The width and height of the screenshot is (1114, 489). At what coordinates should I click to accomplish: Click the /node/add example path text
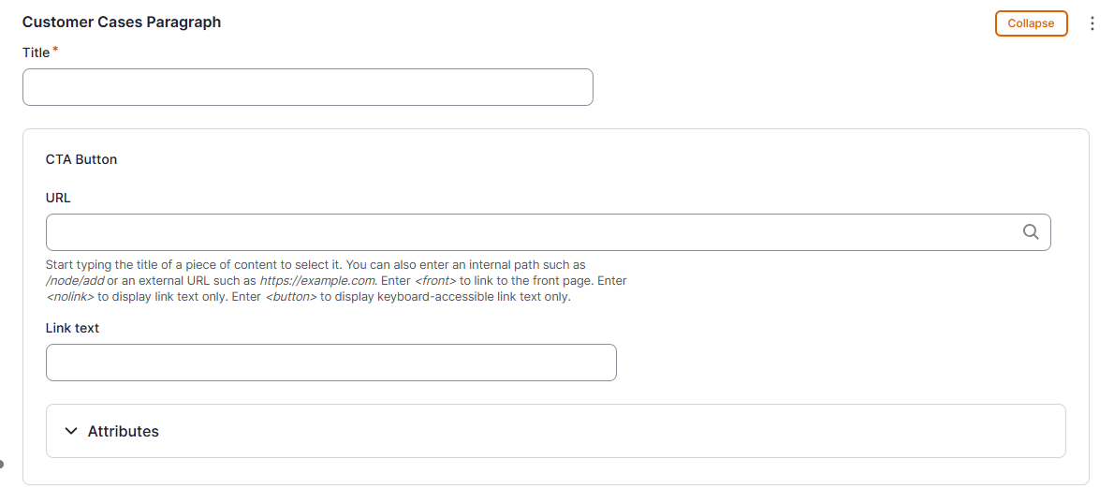[75, 281]
